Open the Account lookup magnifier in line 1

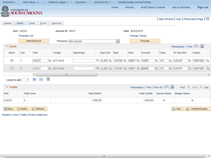click(156, 61)
